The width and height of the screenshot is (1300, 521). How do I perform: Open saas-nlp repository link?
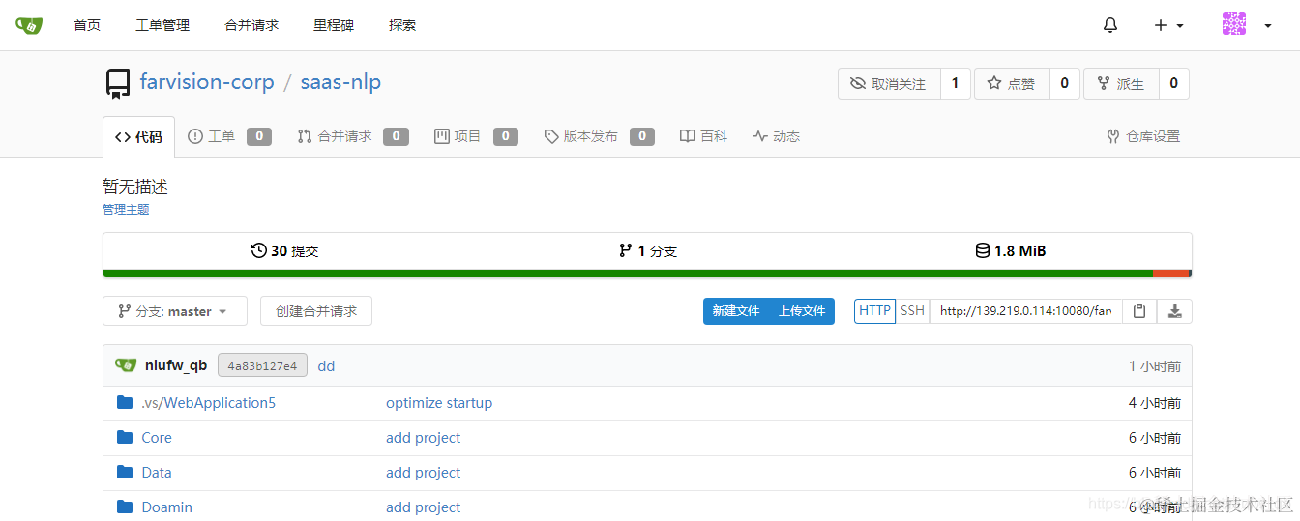[340, 82]
